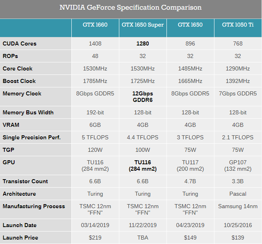Click the 10/25/2016 launch date
This screenshot has width=262, height=244.
(x=238, y=225)
